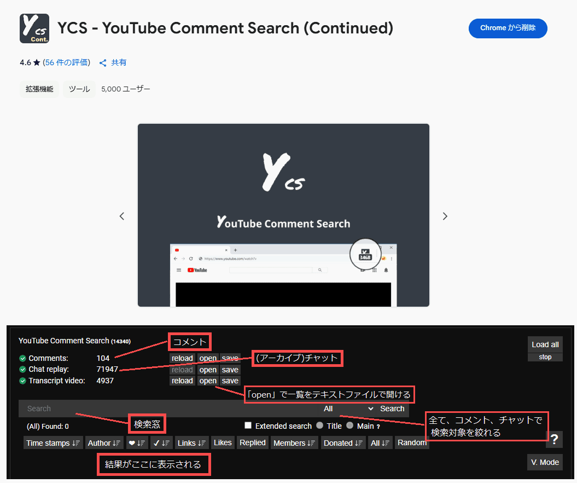Click the YouTube Comment Search (14340) header
The image size is (577, 483).
click(74, 341)
